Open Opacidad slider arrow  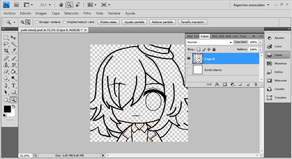[260, 42]
